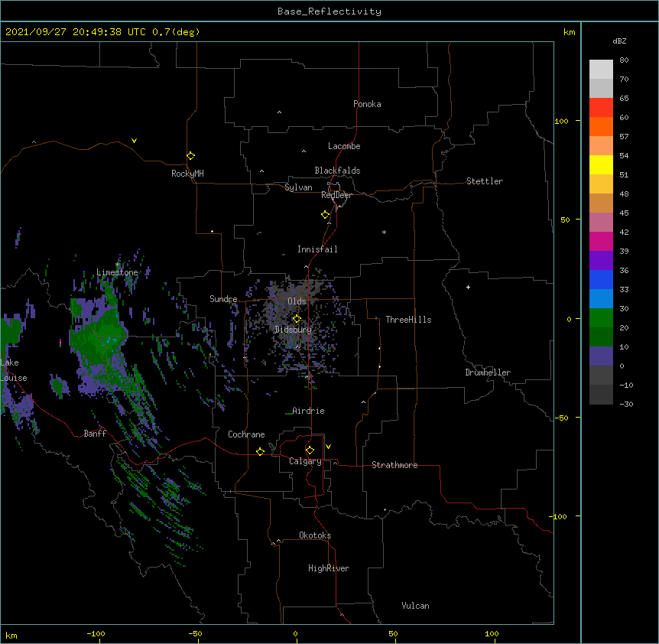Click the 80 value in the dBZ legend
This screenshot has width=659, height=644.
tap(624, 60)
